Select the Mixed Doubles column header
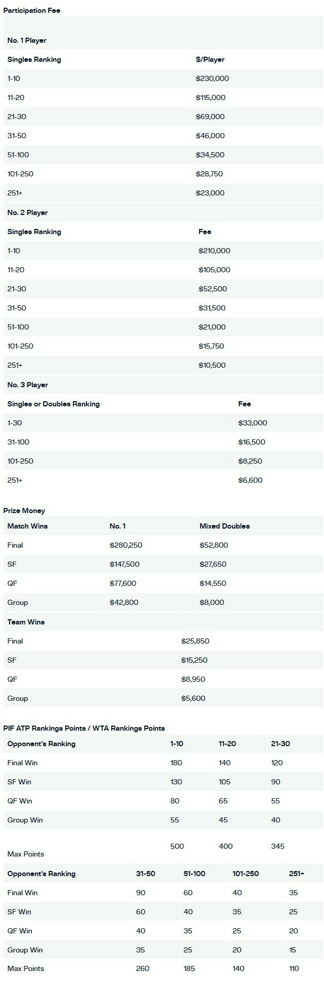The width and height of the screenshot is (324, 987). click(x=224, y=526)
